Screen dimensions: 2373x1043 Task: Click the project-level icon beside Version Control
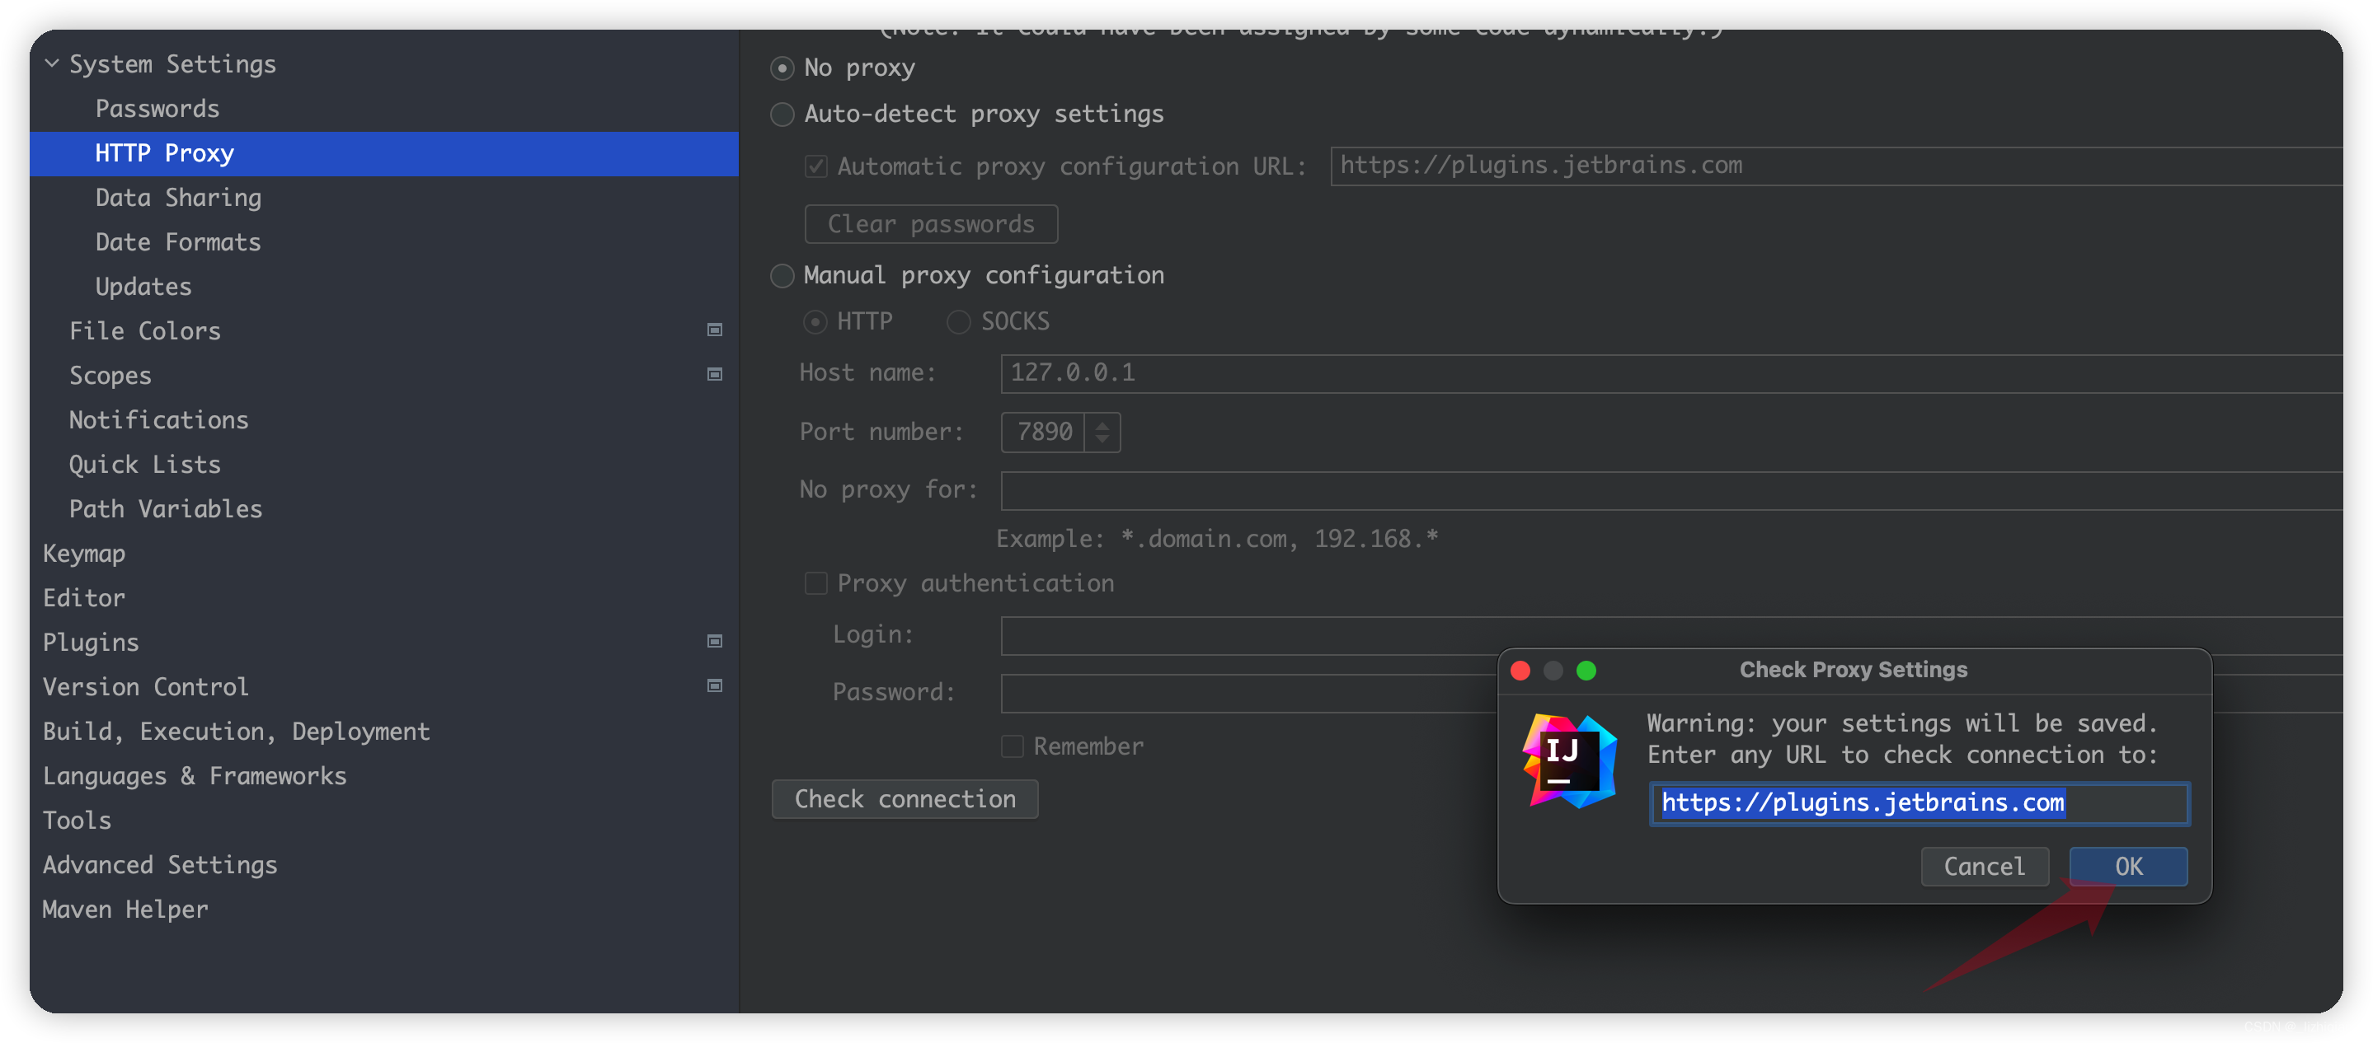coord(714,685)
